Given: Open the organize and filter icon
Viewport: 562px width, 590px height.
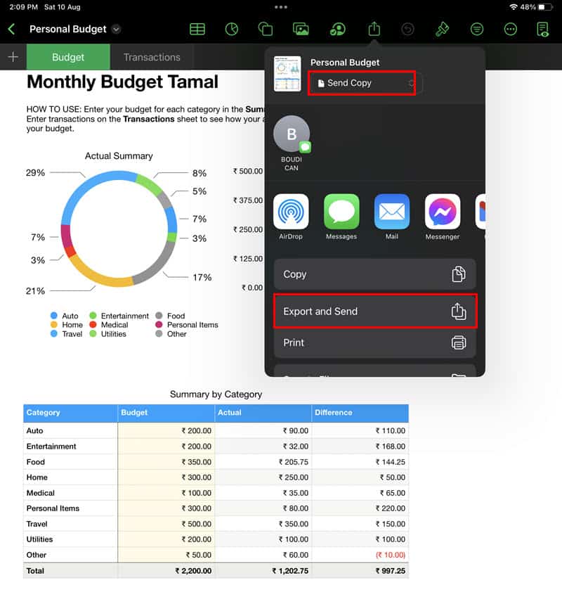Looking at the screenshot, I should (477, 29).
